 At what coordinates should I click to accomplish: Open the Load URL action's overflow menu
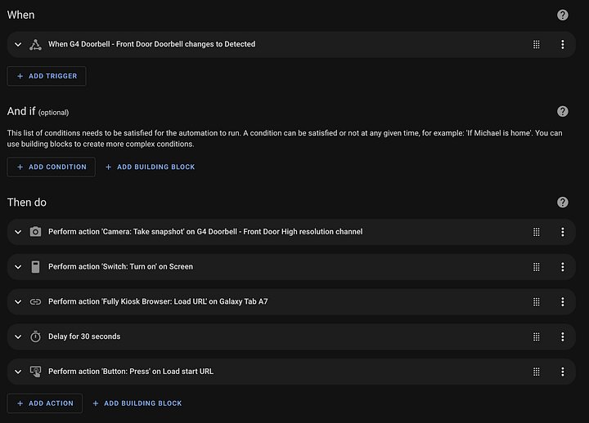pyautogui.click(x=562, y=302)
